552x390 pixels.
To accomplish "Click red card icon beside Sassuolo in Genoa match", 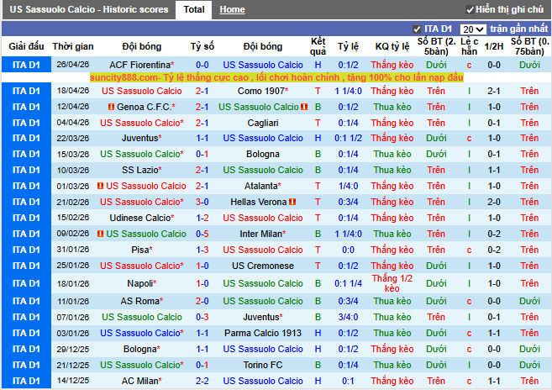I will (x=304, y=107).
